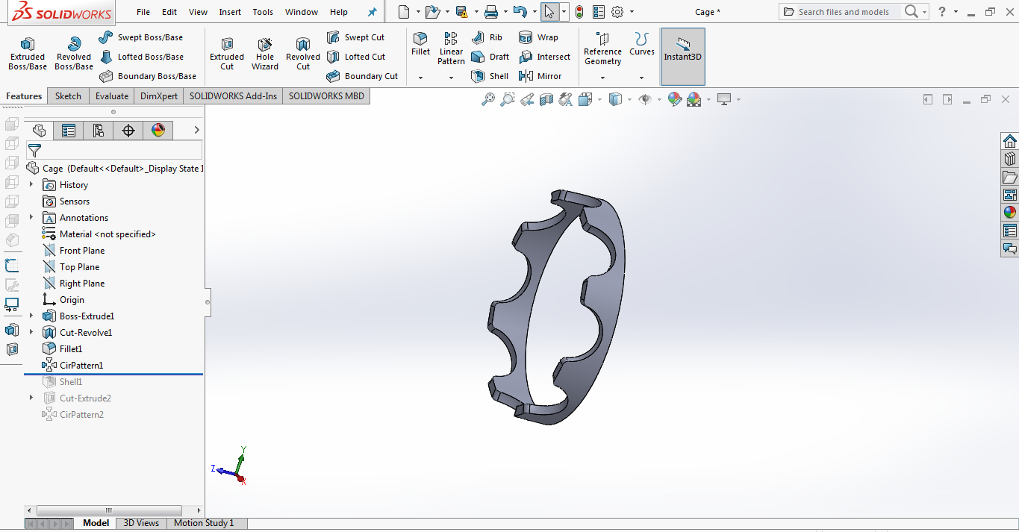
Task: Open the Tools menu
Action: pyautogui.click(x=263, y=12)
